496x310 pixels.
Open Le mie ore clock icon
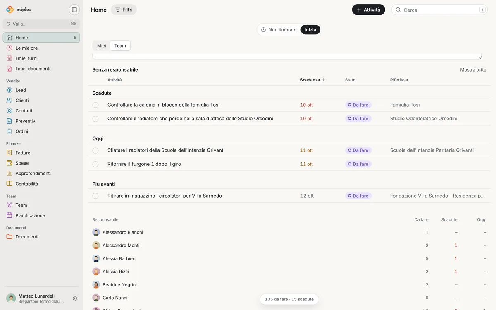point(9,48)
